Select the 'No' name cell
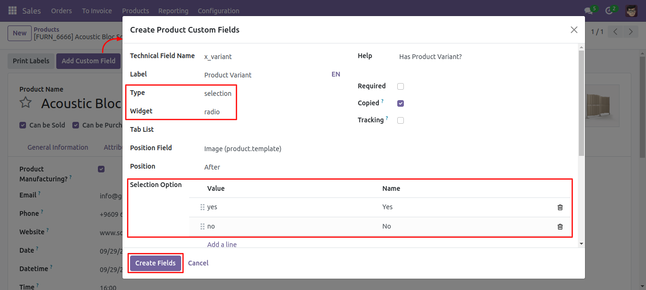 pyautogui.click(x=466, y=227)
